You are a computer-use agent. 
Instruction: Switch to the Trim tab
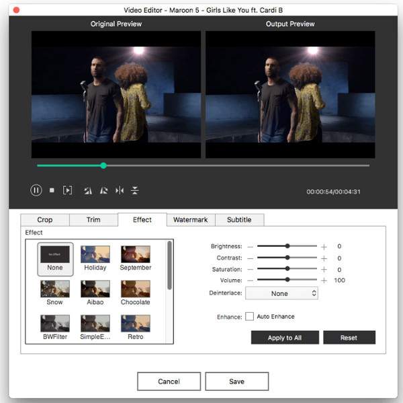[93, 219]
